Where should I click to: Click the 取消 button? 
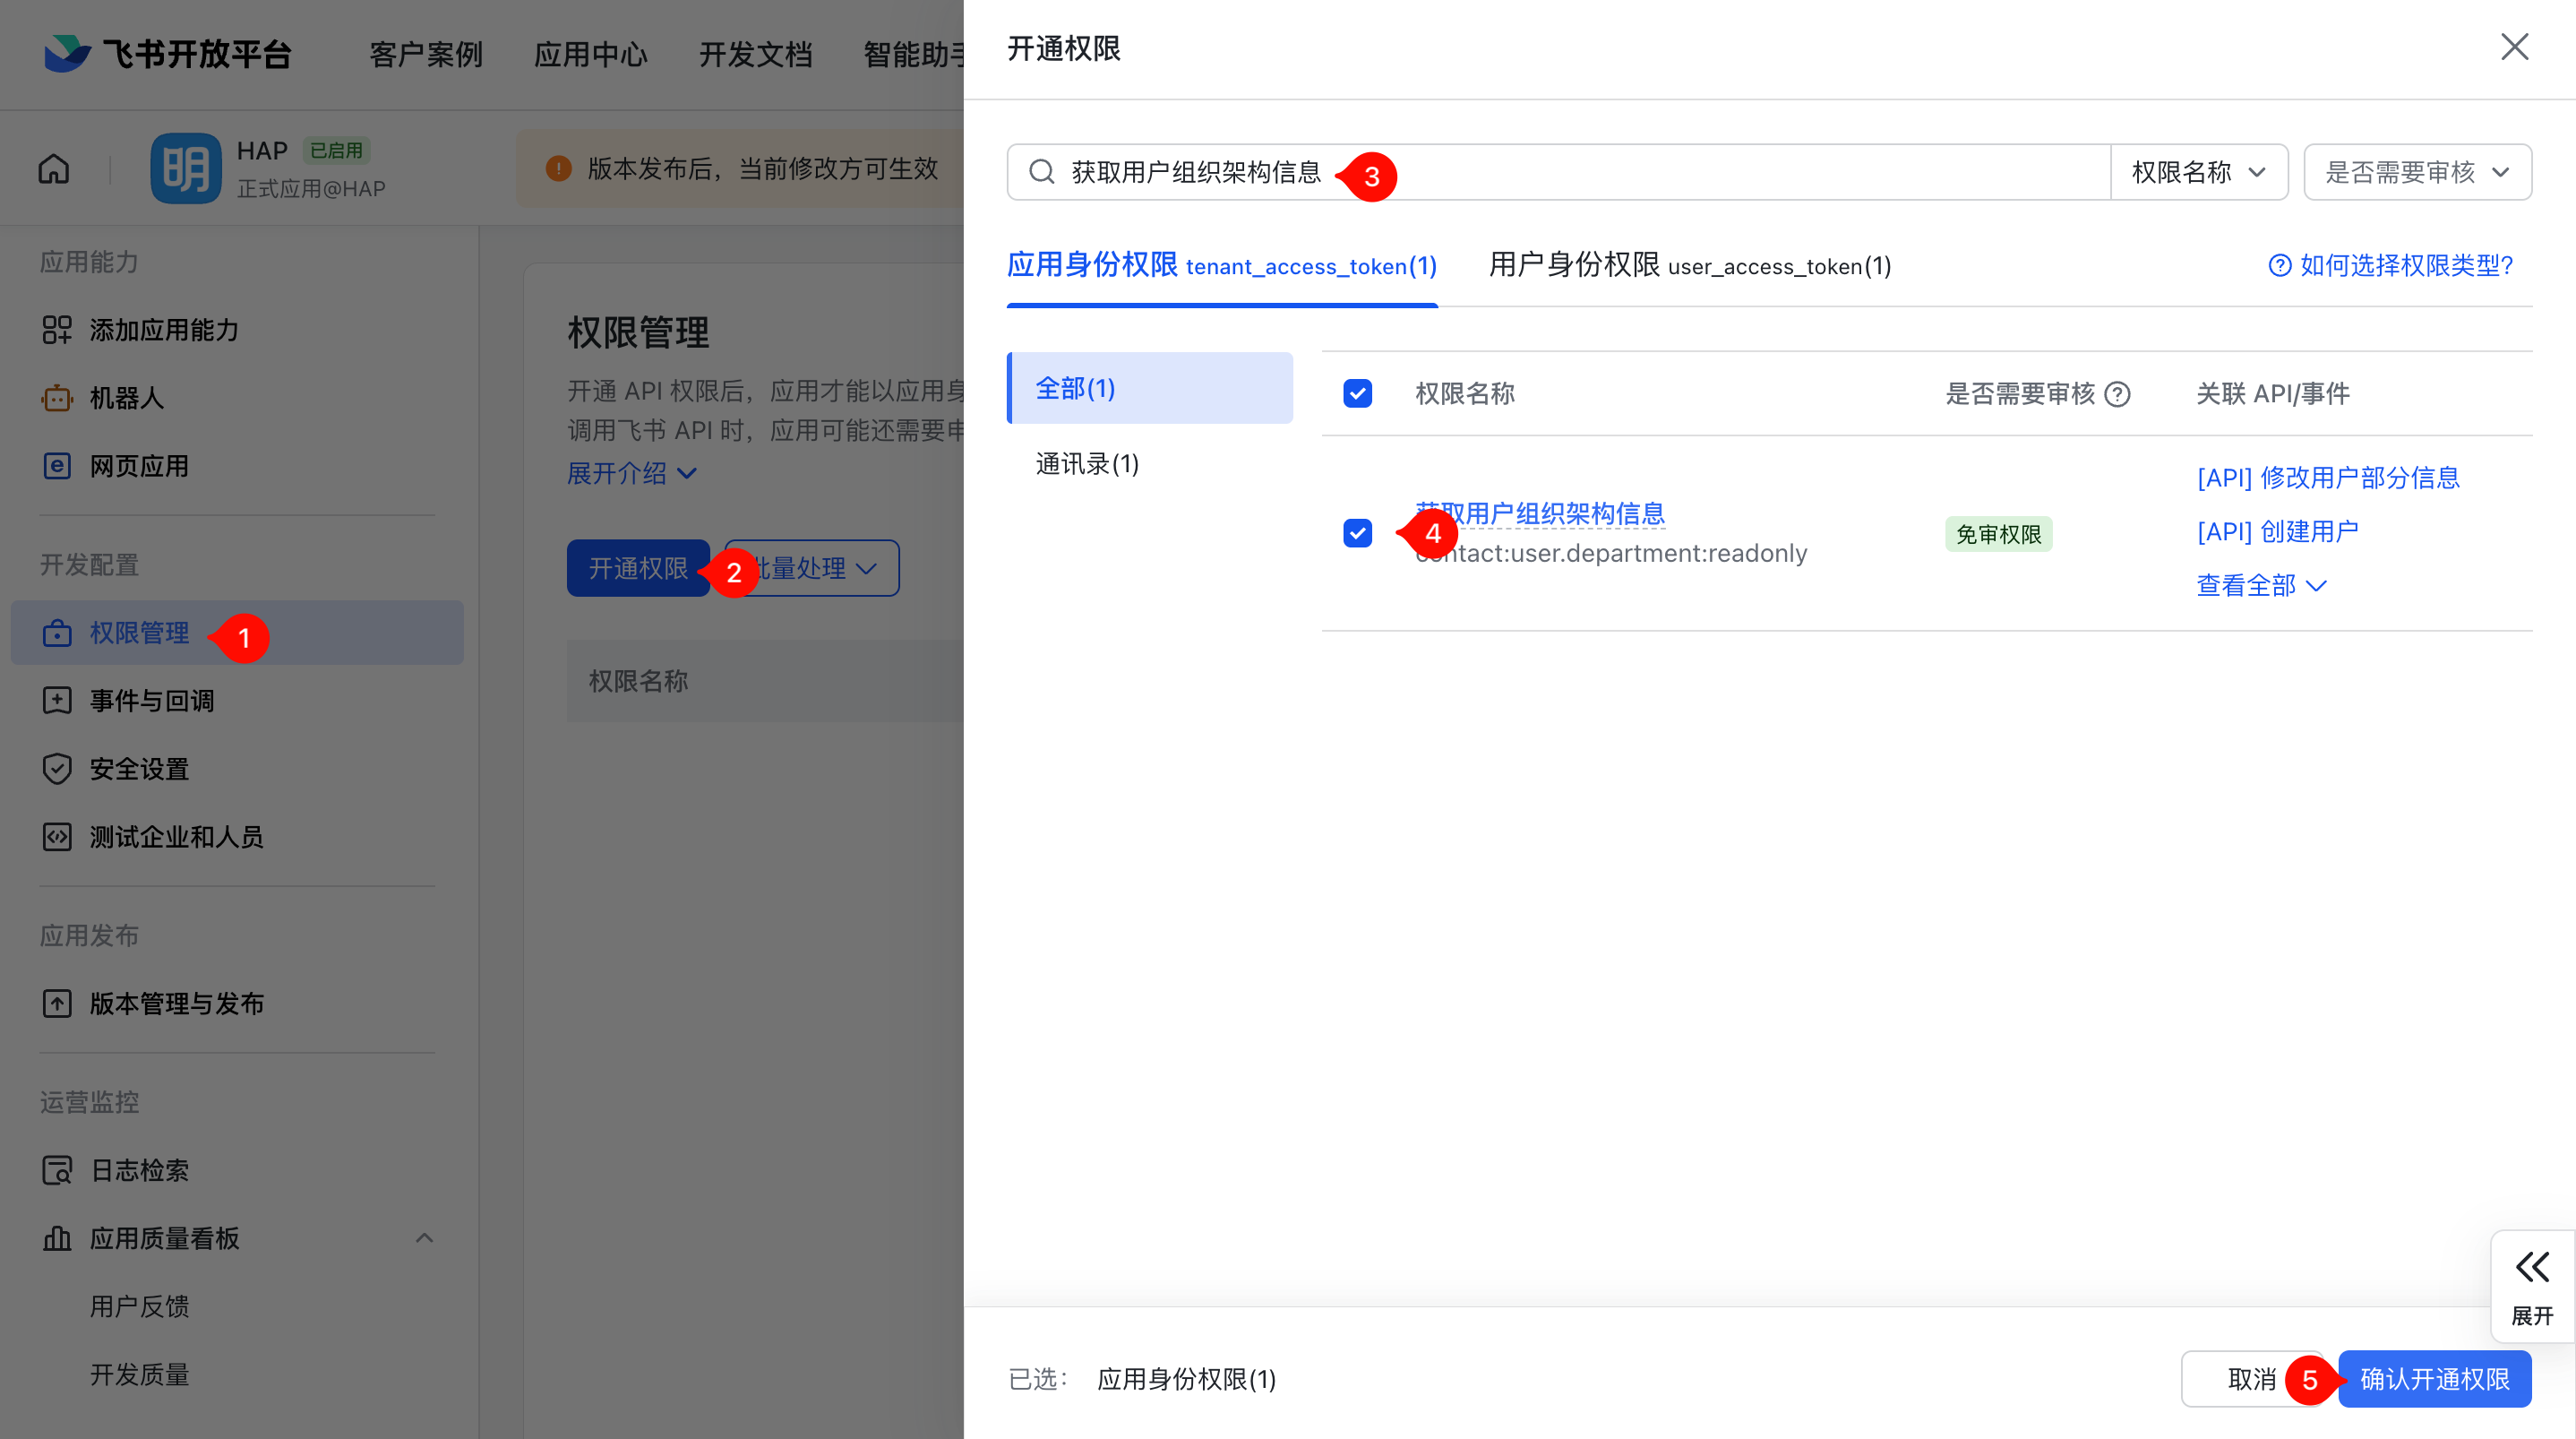coord(2252,1379)
